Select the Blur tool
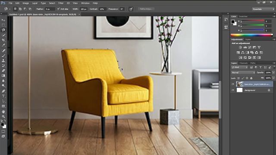276x155 pixels. [x=3, y=81]
